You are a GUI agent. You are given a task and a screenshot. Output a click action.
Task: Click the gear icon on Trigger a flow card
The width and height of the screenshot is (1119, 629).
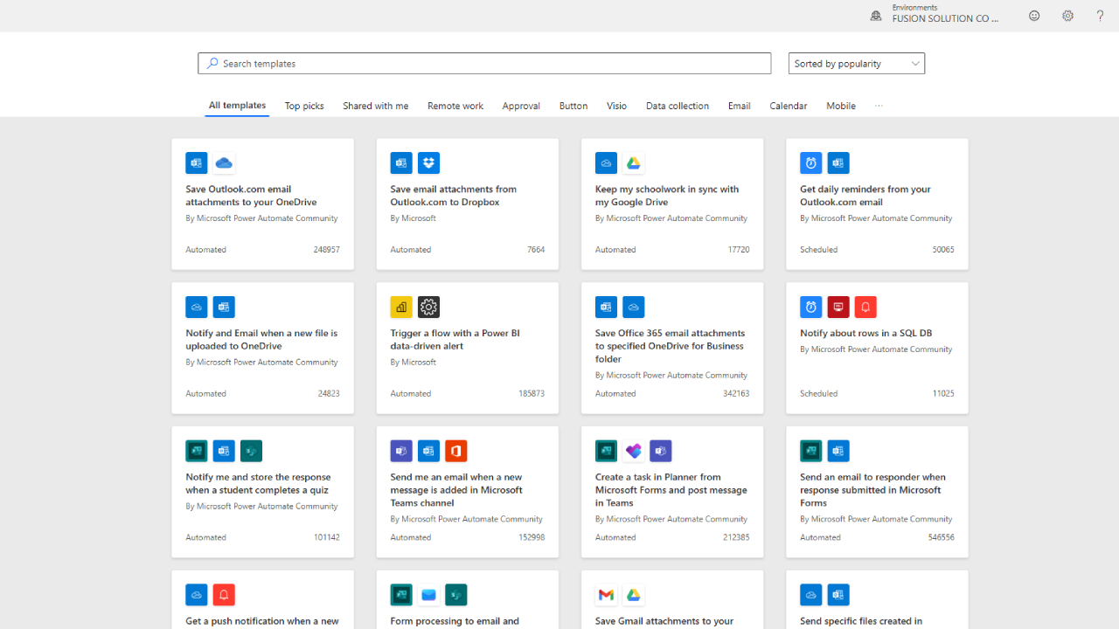pyautogui.click(x=428, y=307)
